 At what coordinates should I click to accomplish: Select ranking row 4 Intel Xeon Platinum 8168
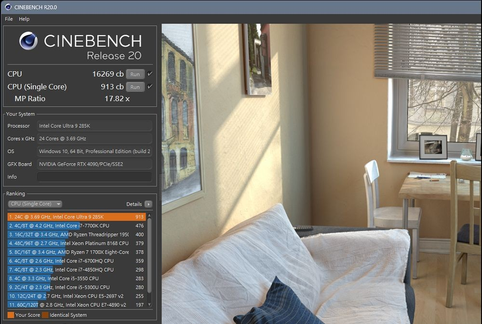77,243
